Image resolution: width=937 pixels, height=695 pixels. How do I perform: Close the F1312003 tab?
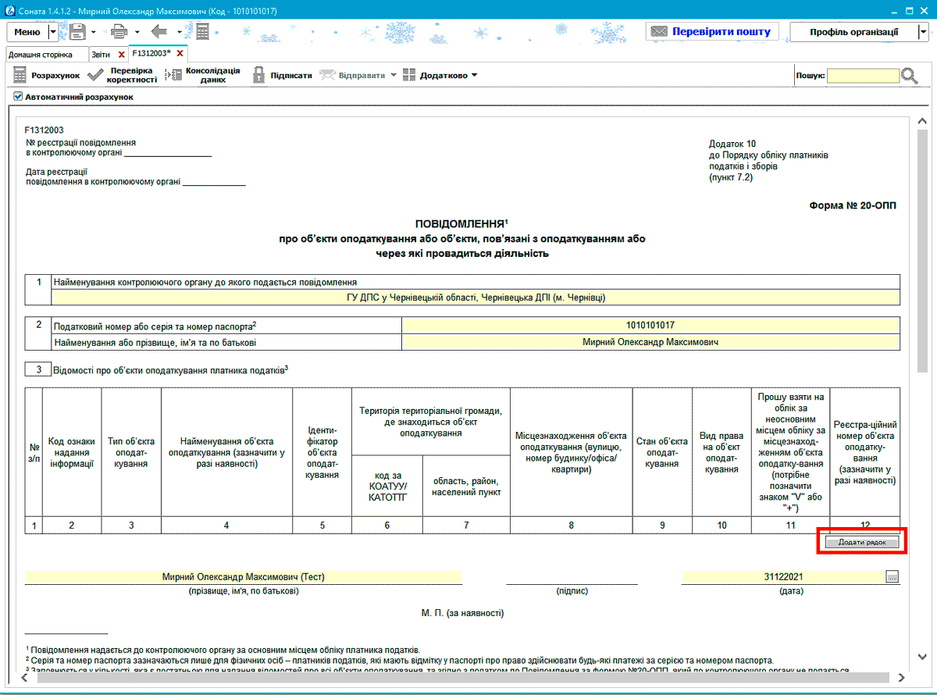180,54
